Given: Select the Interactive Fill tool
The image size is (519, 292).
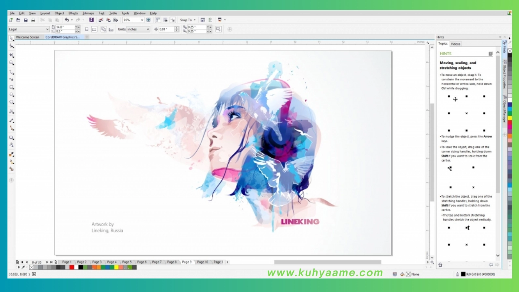Looking at the screenshot, I should (x=11, y=161).
